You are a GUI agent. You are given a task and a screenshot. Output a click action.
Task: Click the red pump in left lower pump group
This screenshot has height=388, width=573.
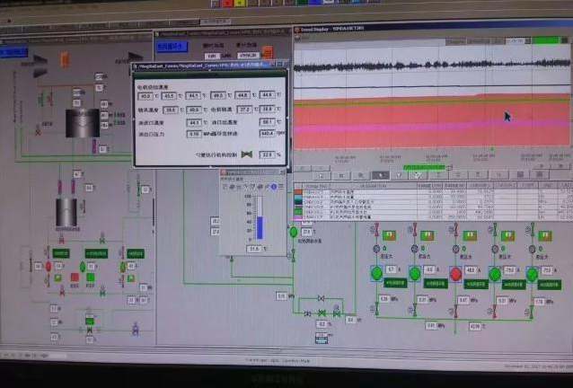click(x=48, y=267)
